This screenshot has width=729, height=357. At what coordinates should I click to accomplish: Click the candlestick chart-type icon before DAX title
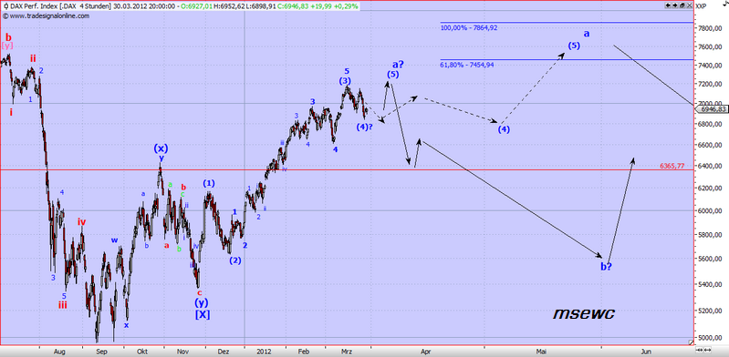tap(5, 6)
